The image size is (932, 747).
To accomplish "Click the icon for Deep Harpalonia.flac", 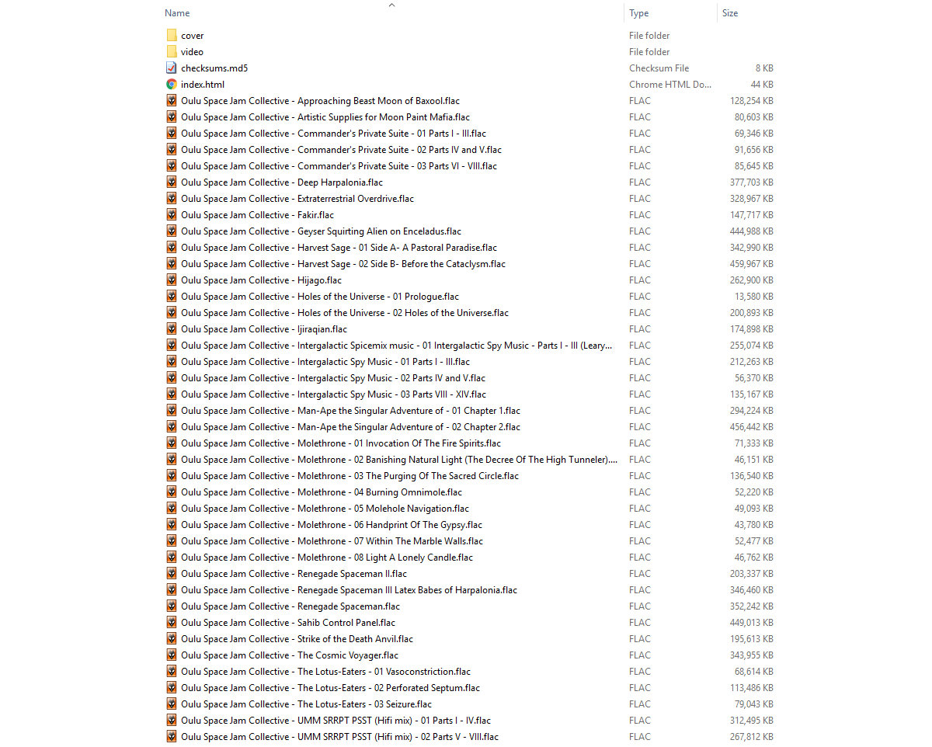I will pos(172,182).
